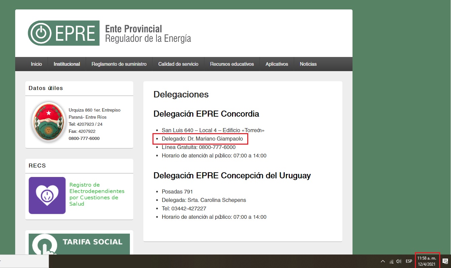Open Registro de Electrodependientes por Cuestiones de Salud link
Image resolution: width=451 pixels, height=268 pixels.
click(96, 194)
